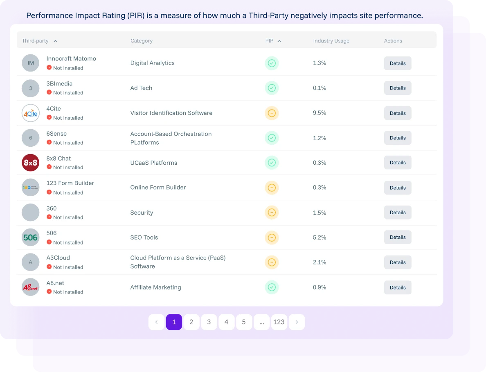Click the green PIR check for 6Sense
486x372 pixels.
(272, 138)
